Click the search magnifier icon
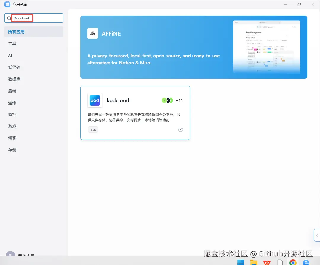 [x=9, y=18]
